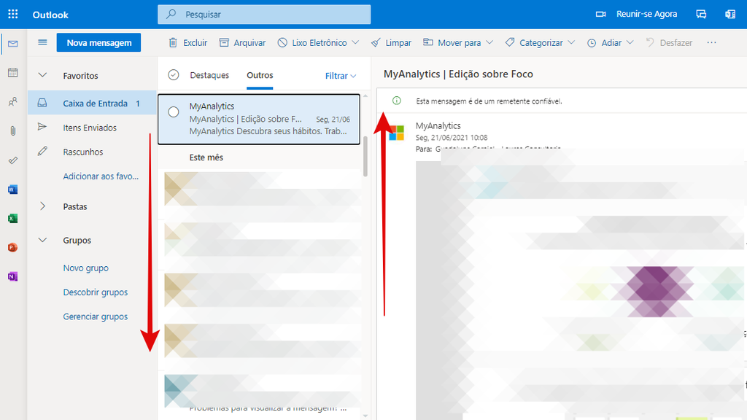Image resolution: width=747 pixels, height=420 pixels.
Task: Open Files attachments paperclip icon
Action: pyautogui.click(x=13, y=131)
